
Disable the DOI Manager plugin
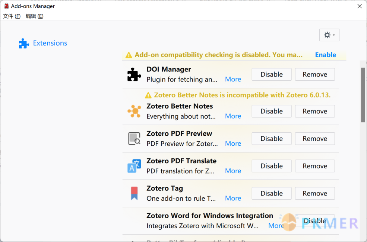tap(272, 74)
